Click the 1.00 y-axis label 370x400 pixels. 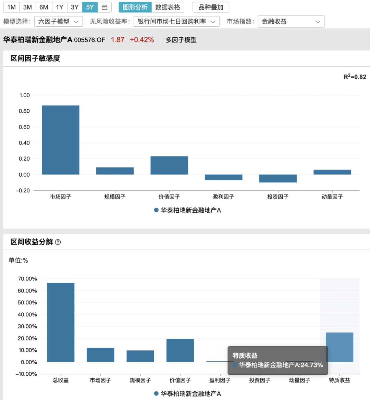pyautogui.click(x=25, y=96)
